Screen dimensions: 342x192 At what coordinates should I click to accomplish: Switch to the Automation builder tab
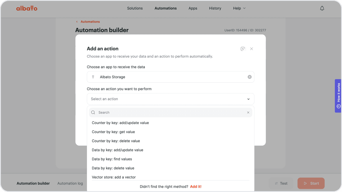(x=33, y=183)
